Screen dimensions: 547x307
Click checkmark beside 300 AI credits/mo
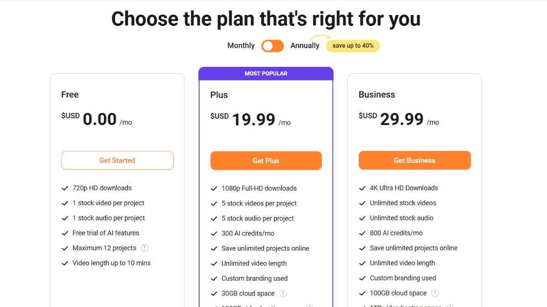[214, 234]
